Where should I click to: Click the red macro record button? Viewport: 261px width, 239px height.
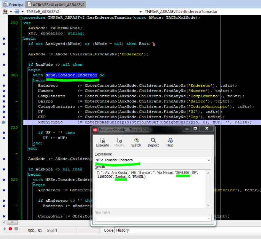10,229
